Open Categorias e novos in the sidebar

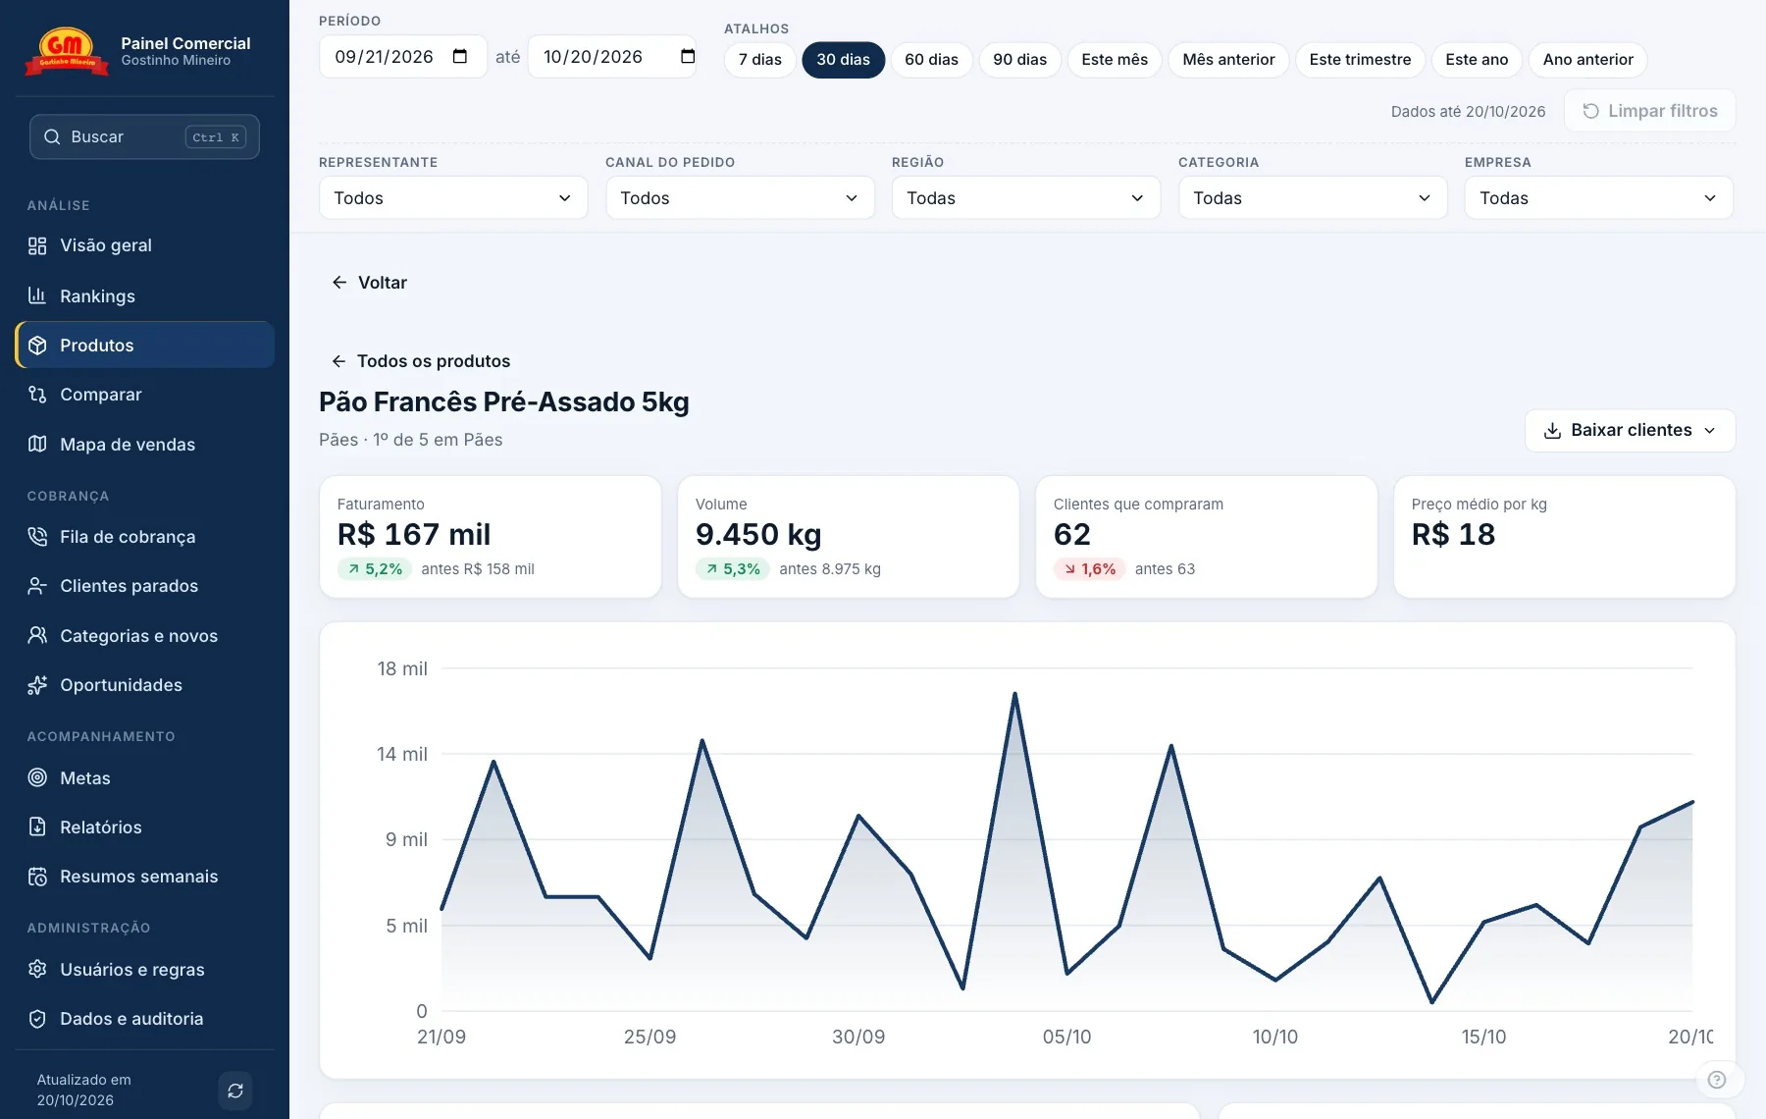tap(145, 636)
